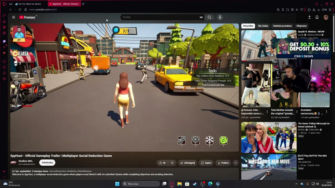Dislike the SpyHunt video
The image size is (335, 188).
172,163
